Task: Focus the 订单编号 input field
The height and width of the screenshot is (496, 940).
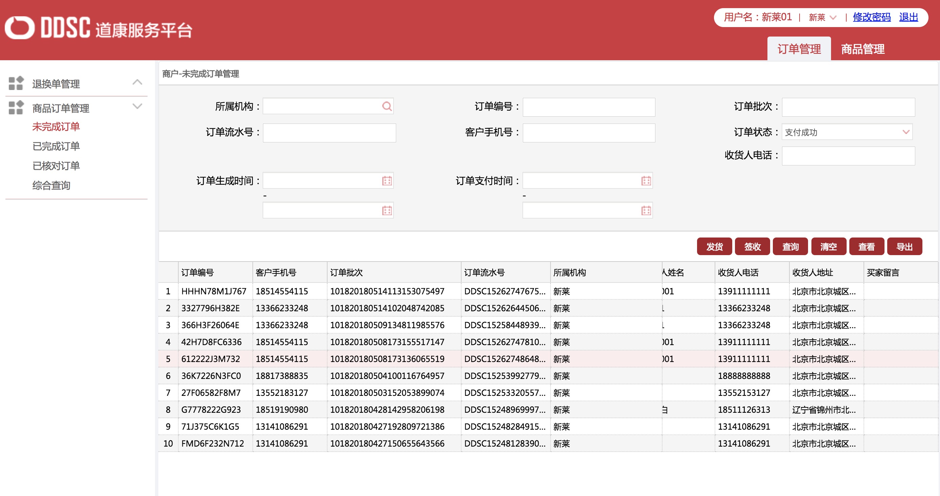Action: [x=588, y=107]
